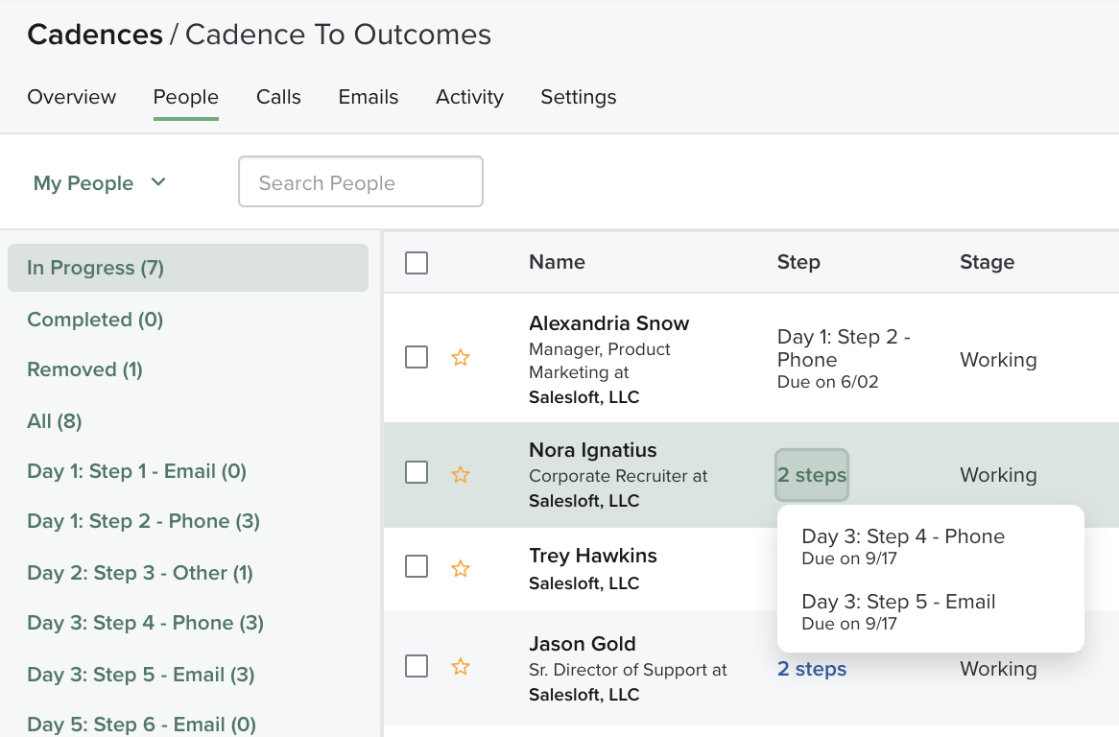This screenshot has height=737, width=1119.
Task: Click the Search People input field
Action: click(360, 181)
